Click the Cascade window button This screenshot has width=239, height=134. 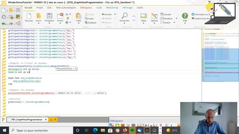166,14
